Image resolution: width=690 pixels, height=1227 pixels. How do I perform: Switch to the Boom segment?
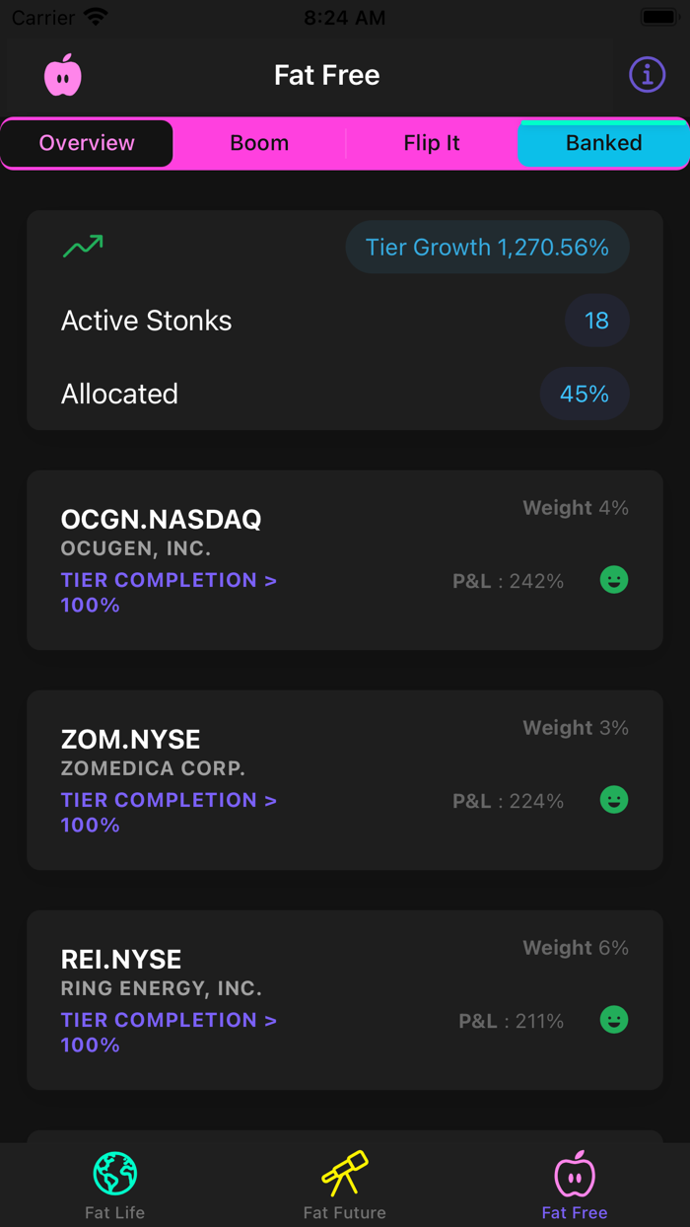click(x=259, y=143)
